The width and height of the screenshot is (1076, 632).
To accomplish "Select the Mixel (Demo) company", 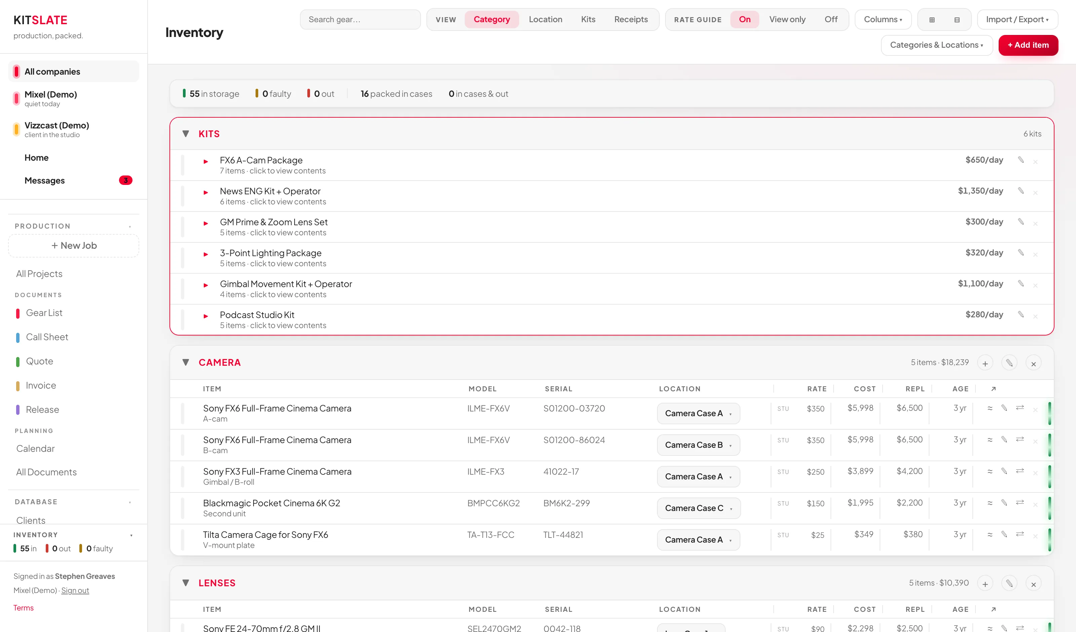I will [74, 98].
